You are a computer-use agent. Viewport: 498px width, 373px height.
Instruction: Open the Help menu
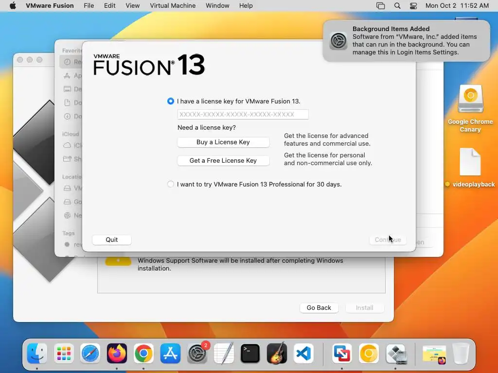click(246, 6)
